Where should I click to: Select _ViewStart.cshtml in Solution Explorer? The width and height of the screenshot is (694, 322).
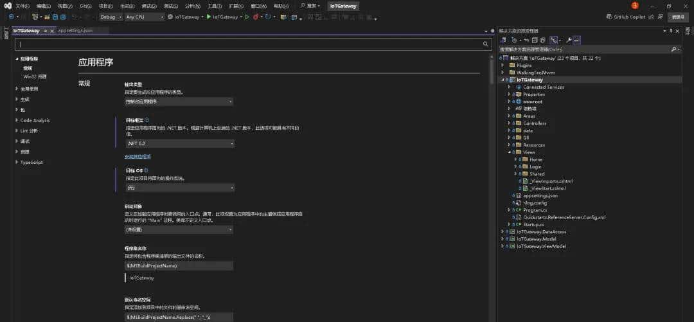(547, 188)
